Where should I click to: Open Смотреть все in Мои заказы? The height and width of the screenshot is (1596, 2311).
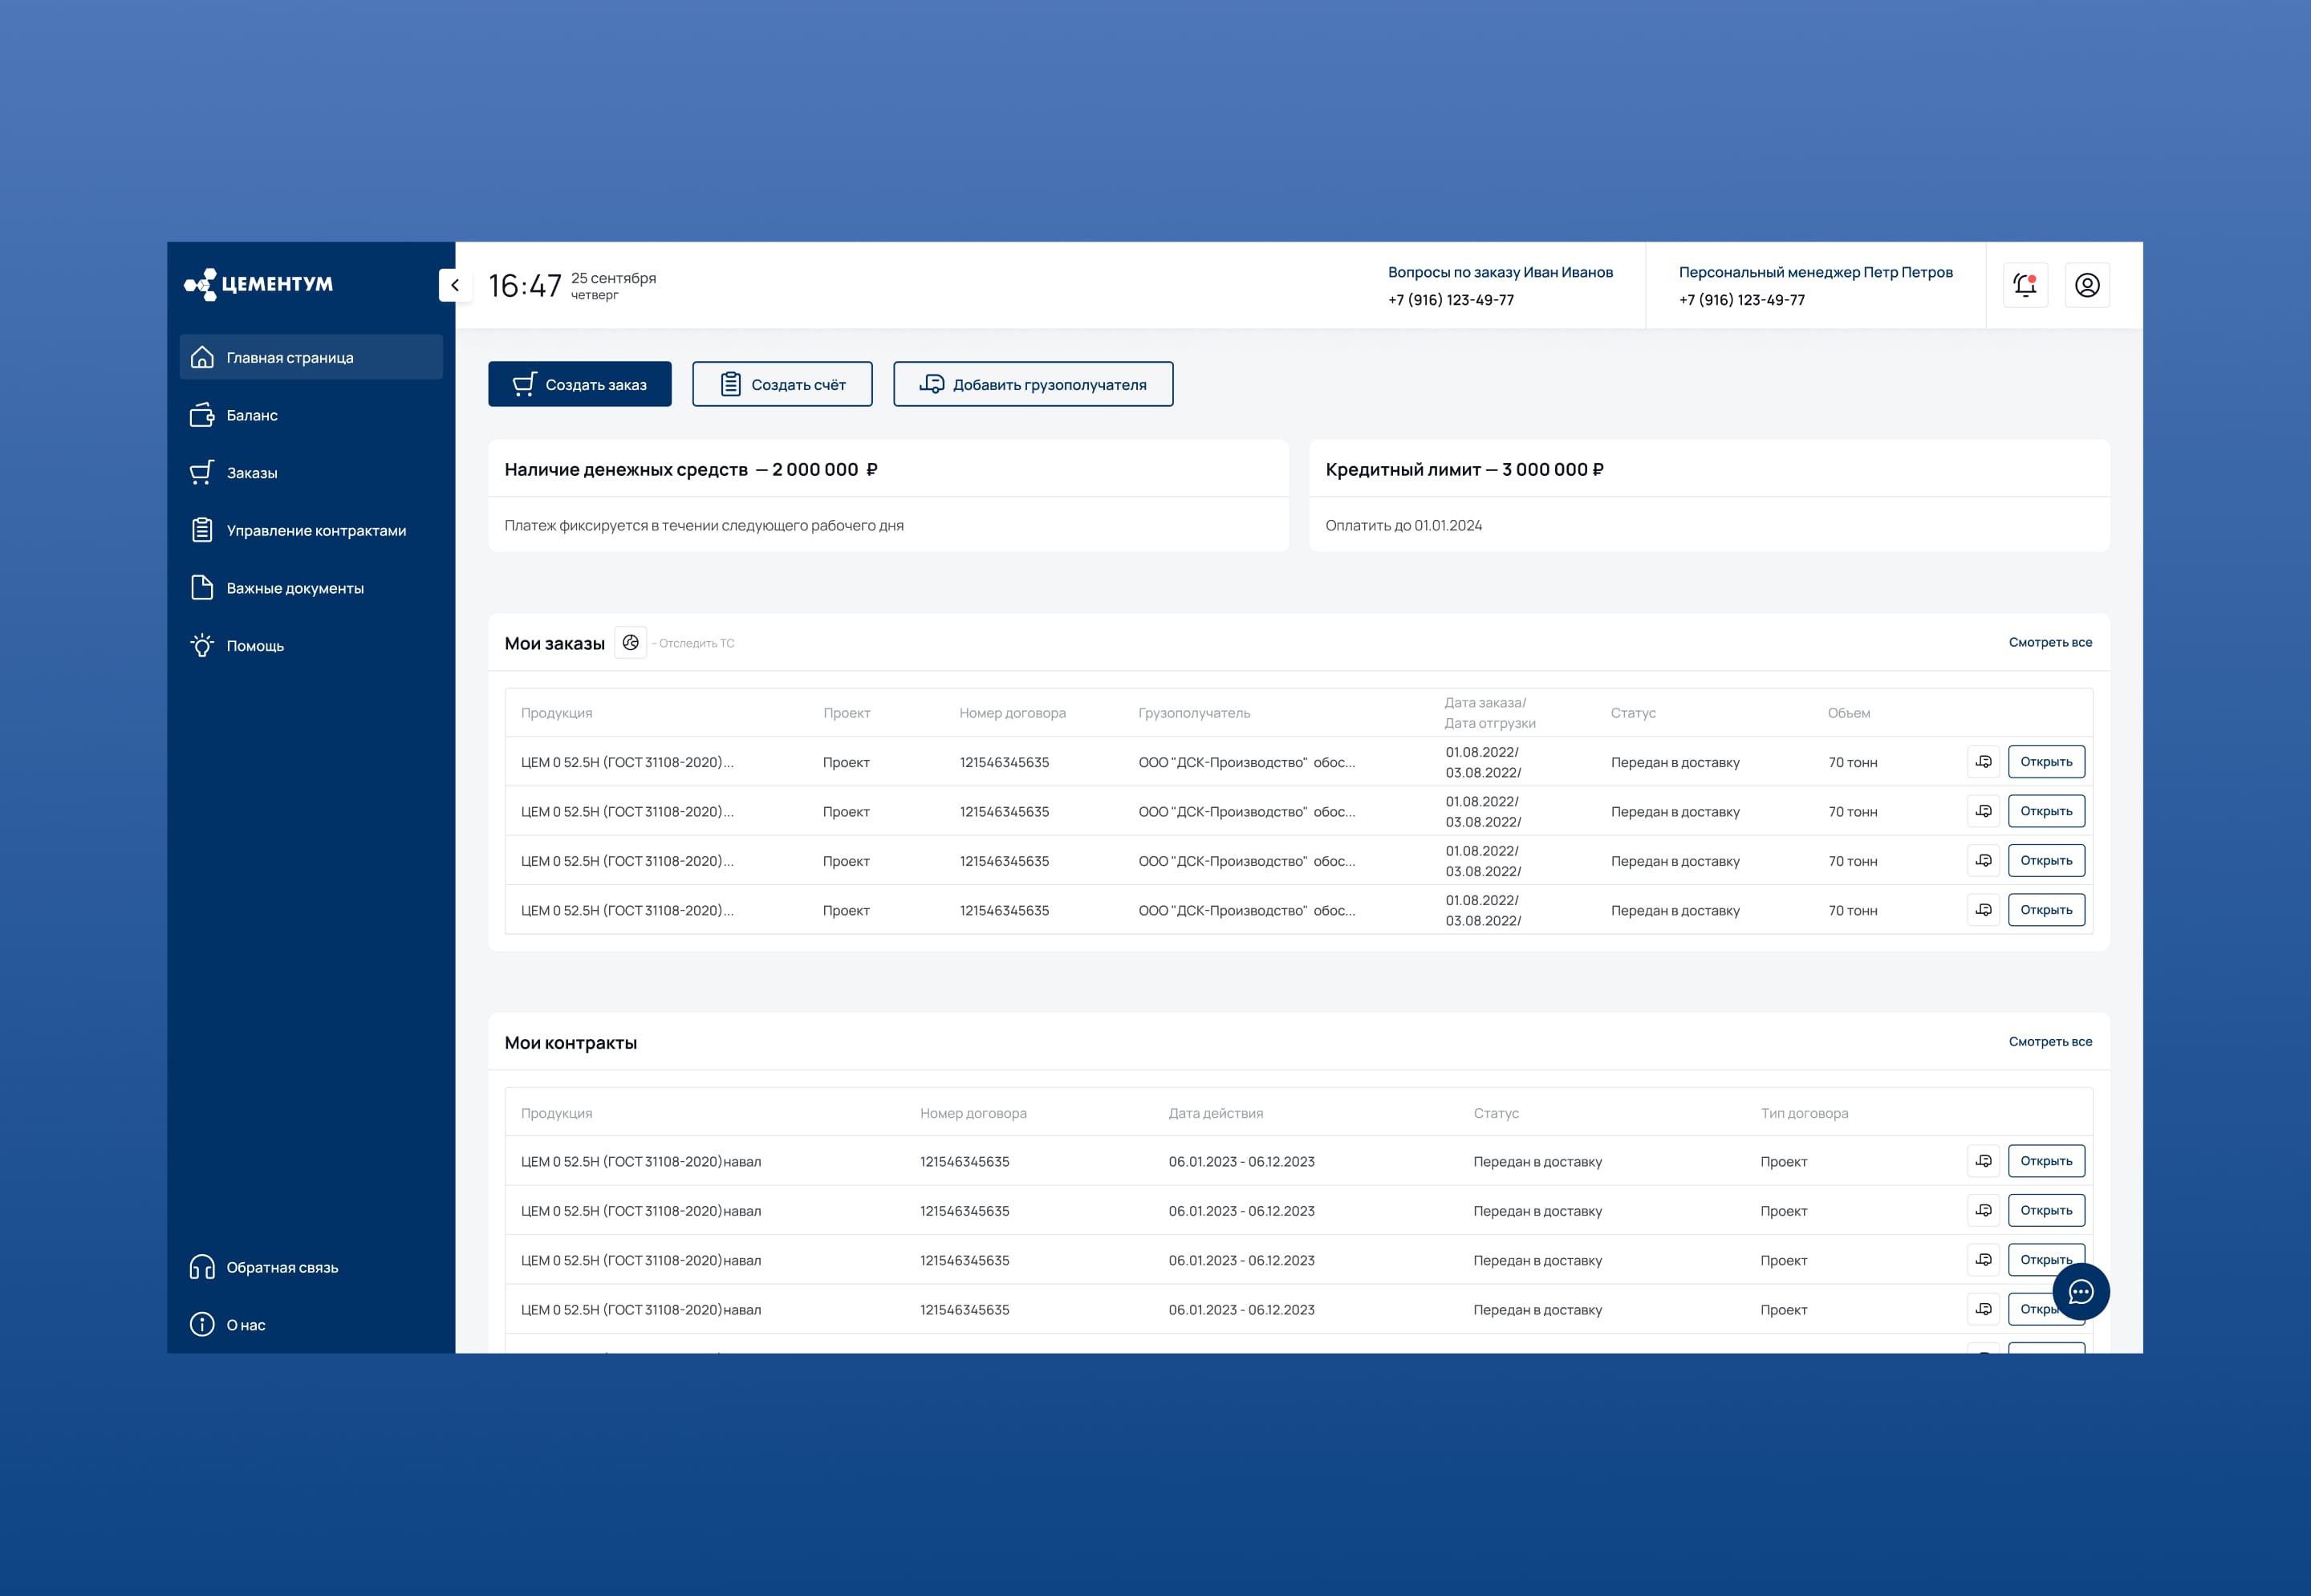tap(2050, 642)
